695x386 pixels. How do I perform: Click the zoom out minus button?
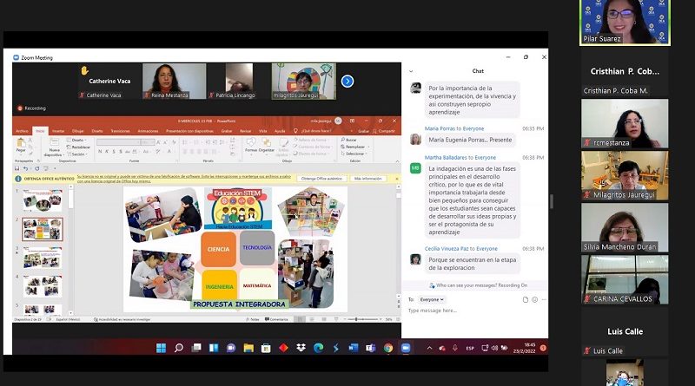pyautogui.click(x=345, y=319)
